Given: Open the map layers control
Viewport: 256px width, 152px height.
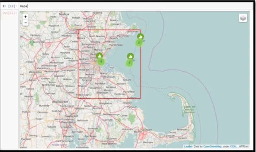Looking at the screenshot, I should tap(243, 18).
